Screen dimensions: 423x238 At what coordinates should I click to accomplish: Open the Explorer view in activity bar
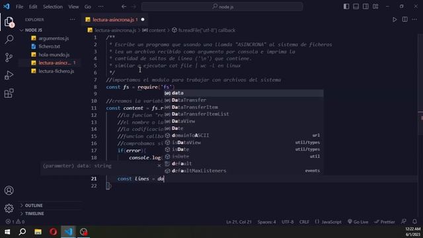9,22
